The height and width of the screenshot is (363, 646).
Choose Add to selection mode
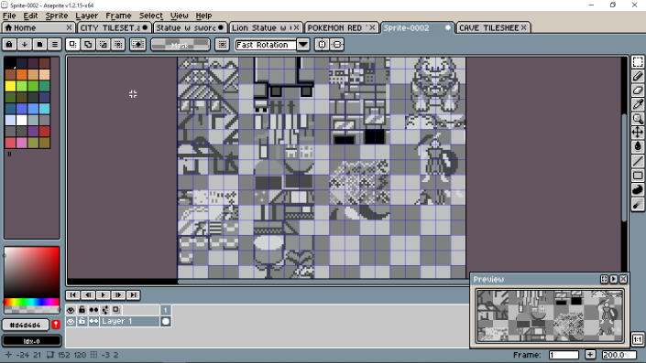point(88,44)
